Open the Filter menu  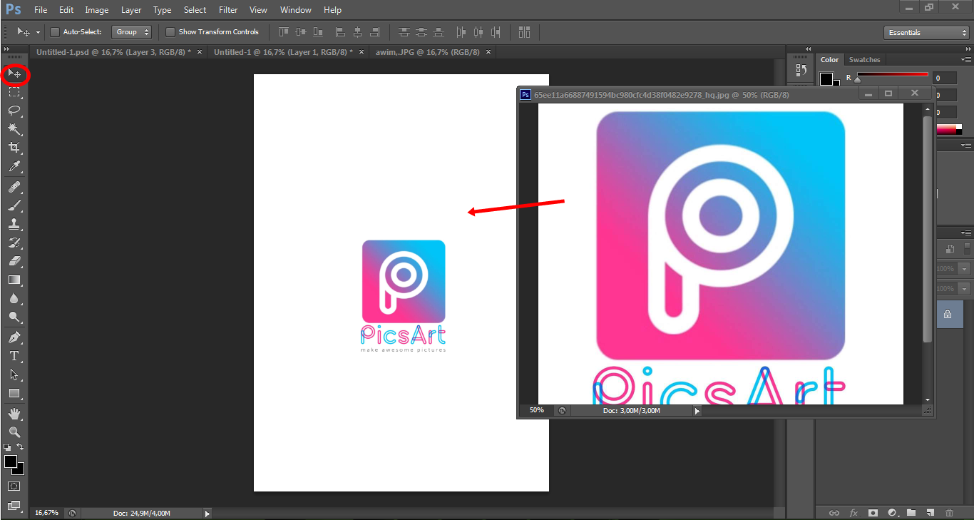228,10
